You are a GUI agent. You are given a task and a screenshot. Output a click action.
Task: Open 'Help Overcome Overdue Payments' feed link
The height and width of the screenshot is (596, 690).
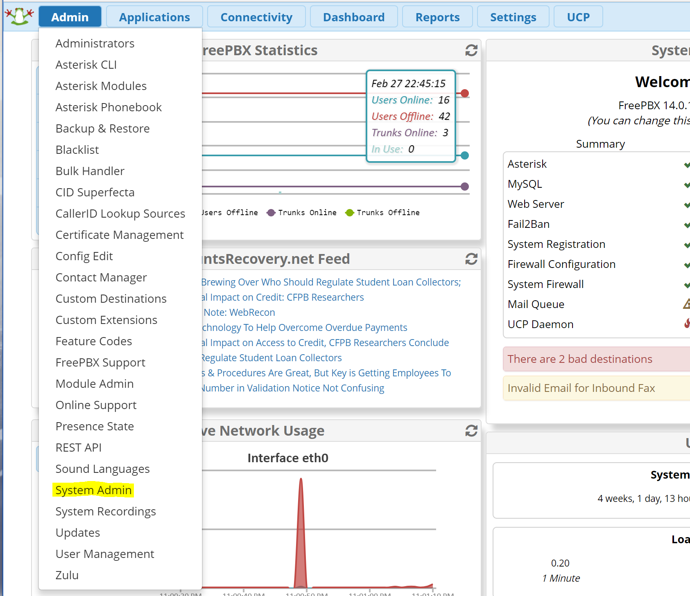[305, 328]
